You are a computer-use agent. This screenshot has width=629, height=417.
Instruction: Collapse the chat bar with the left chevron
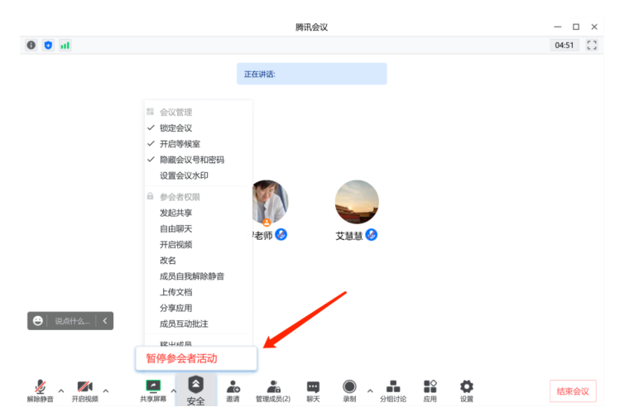(105, 321)
